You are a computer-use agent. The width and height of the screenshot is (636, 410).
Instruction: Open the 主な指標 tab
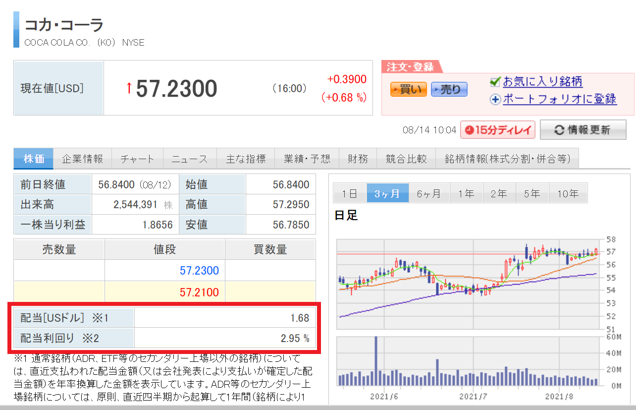pyautogui.click(x=246, y=159)
